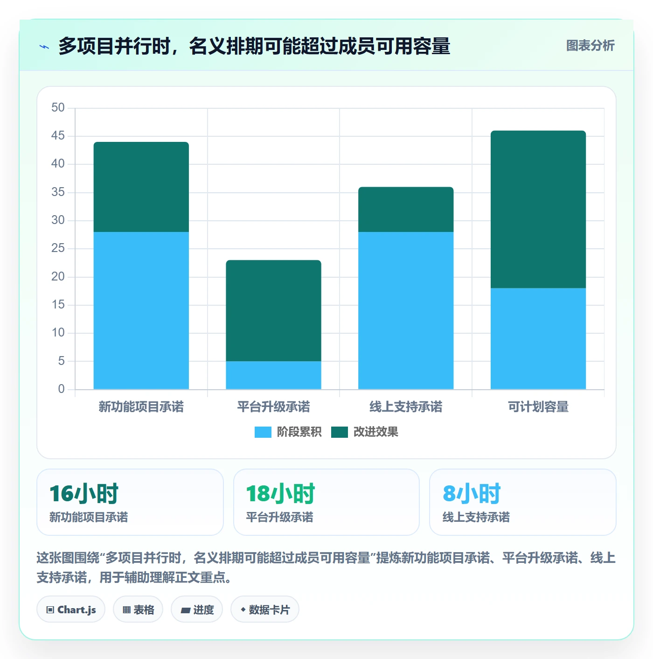Click the blue segment of the 可计划容量 bar
Viewport: 653px width, 659px height.
click(x=538, y=338)
